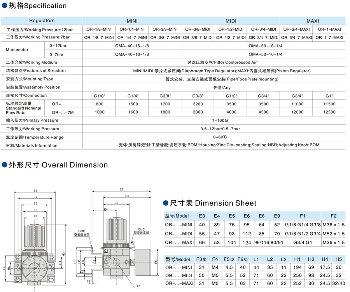Click the OR-3/8-MINI model cell
350x292 pixels.
[164, 29]
